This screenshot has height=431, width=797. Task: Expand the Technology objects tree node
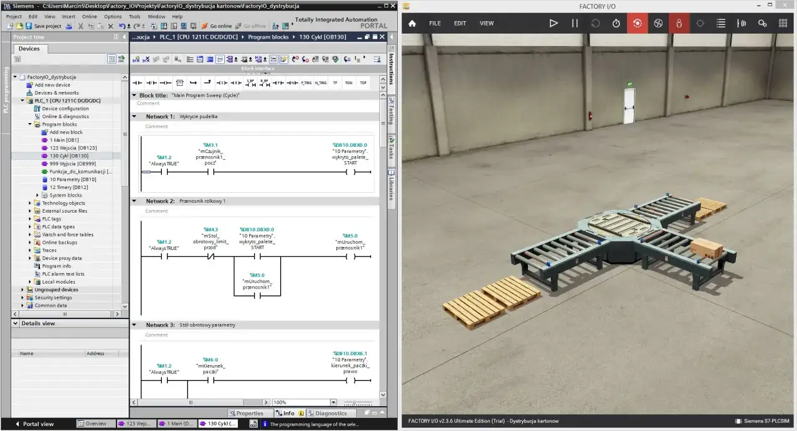(30, 203)
